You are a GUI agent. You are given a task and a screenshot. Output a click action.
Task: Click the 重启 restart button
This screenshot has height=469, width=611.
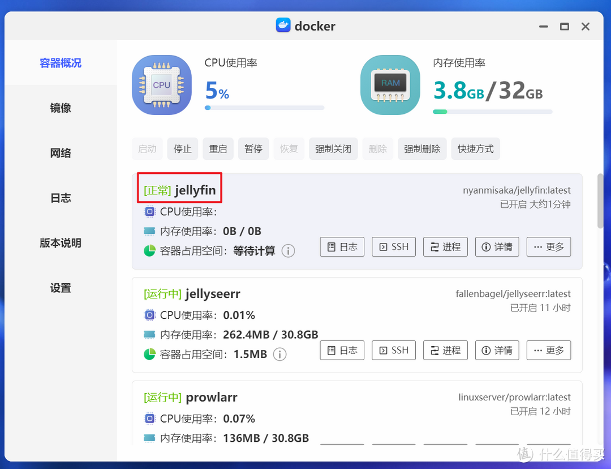pos(218,148)
